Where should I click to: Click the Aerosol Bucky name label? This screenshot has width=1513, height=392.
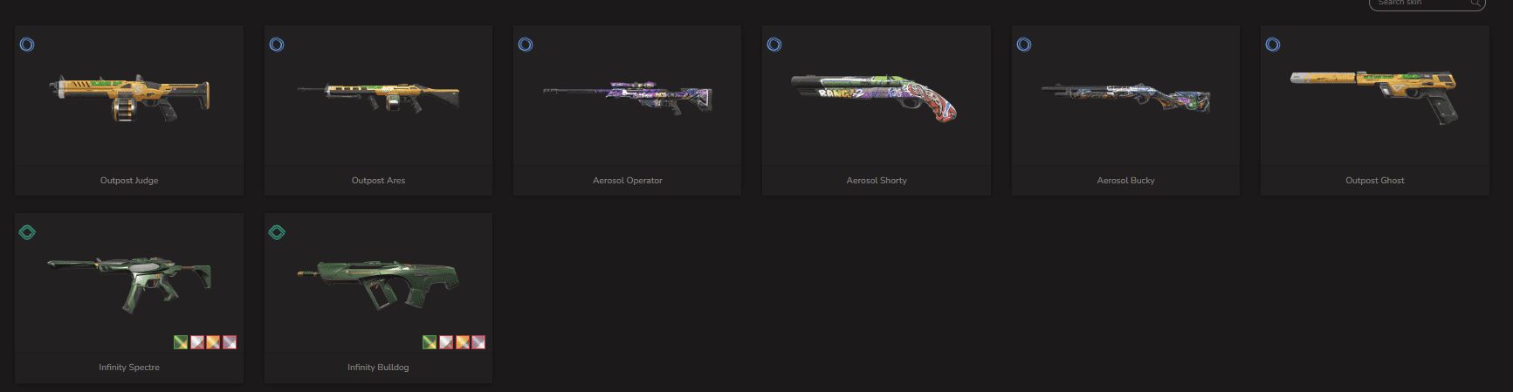1126,181
